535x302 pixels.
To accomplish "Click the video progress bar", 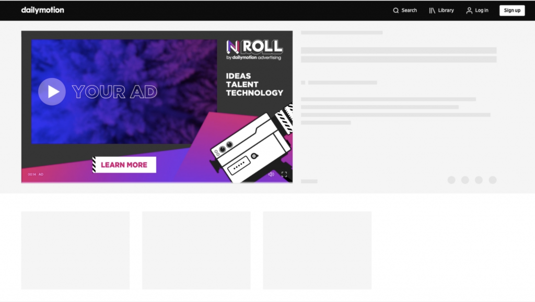I will [x=157, y=182].
